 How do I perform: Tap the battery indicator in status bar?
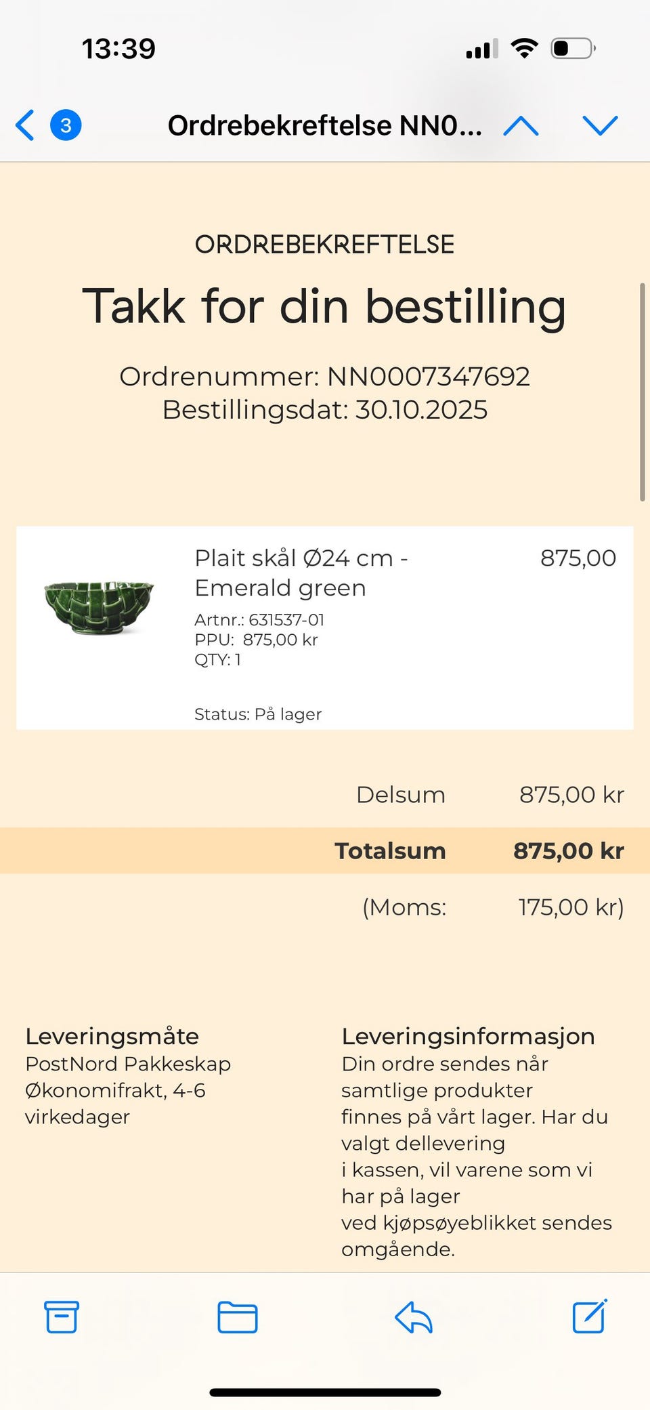pyautogui.click(x=573, y=48)
